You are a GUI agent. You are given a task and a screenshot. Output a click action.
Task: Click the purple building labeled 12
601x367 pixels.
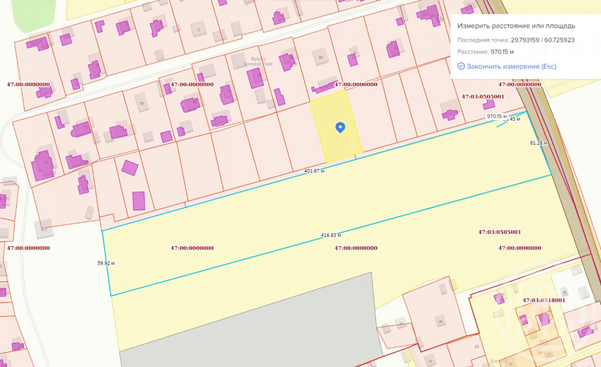click(43, 165)
